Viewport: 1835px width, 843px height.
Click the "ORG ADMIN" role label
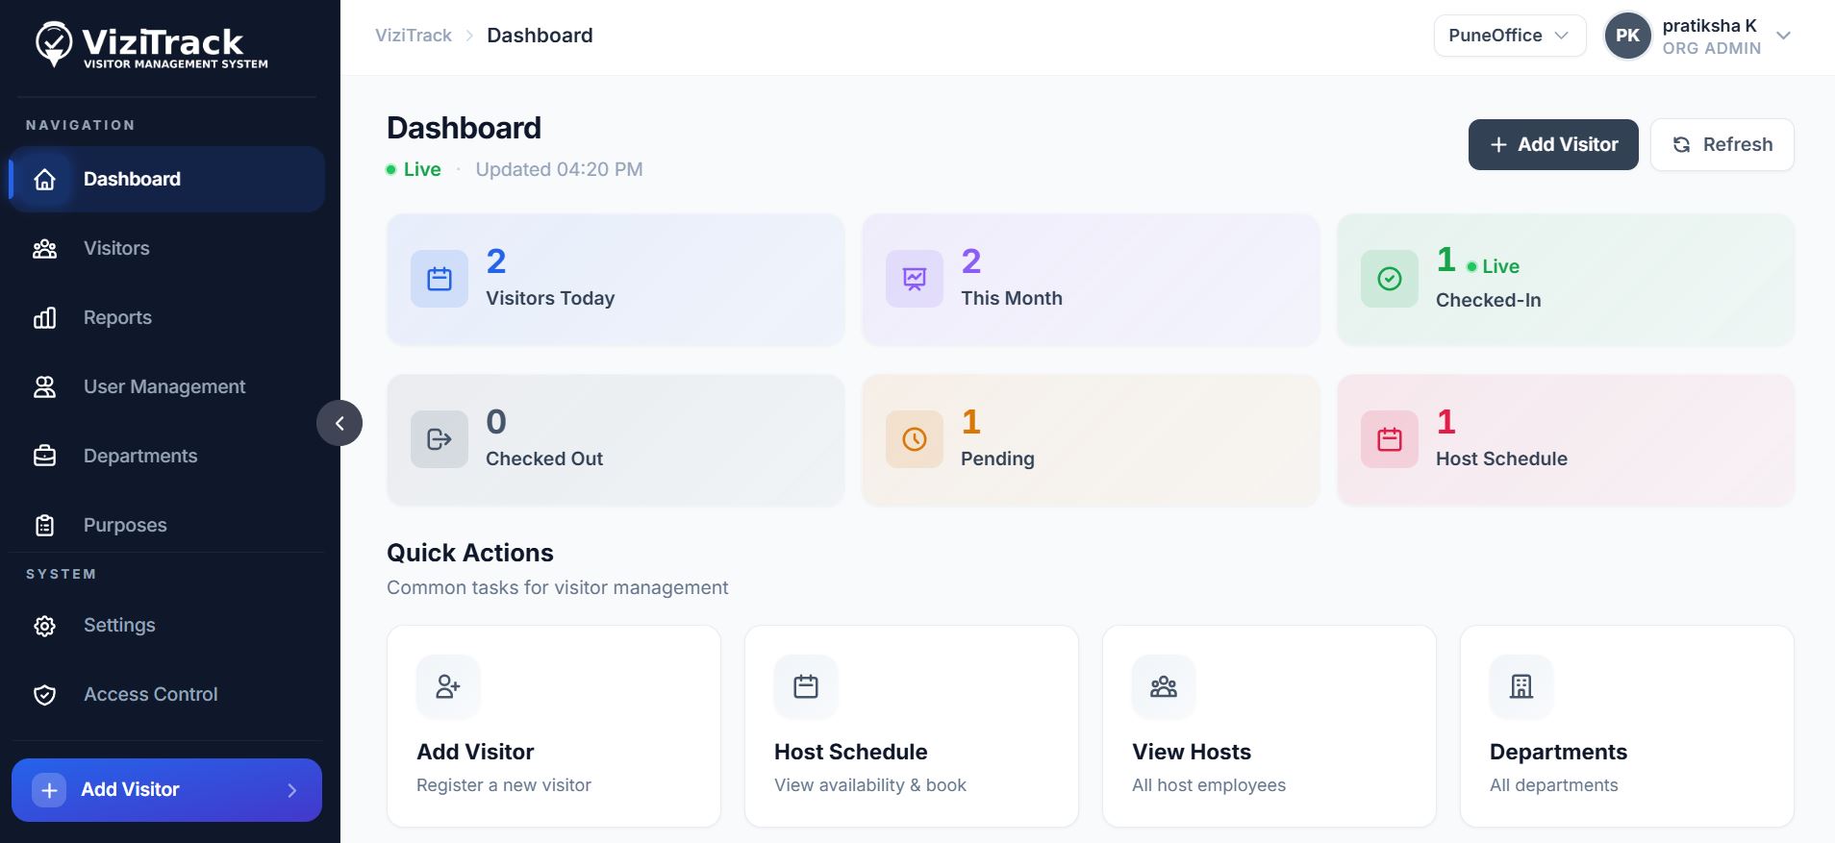(1712, 48)
